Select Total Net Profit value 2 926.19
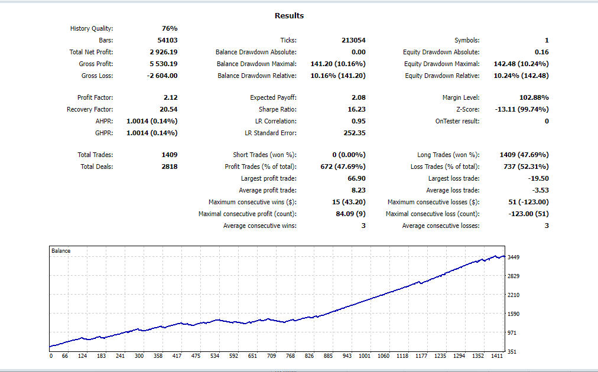Image resolution: width=598 pixels, height=372 pixels. coord(164,52)
